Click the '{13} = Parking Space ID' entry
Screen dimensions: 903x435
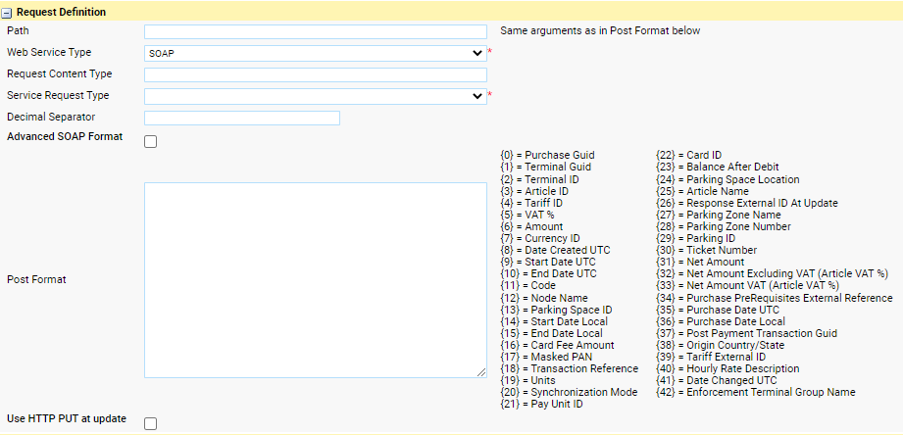556,311
